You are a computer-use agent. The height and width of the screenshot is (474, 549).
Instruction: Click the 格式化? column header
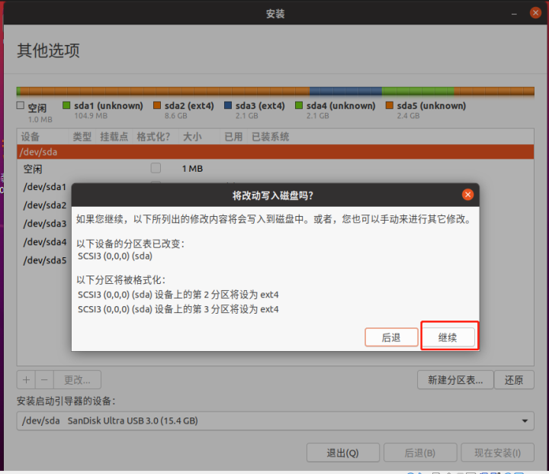tap(155, 137)
